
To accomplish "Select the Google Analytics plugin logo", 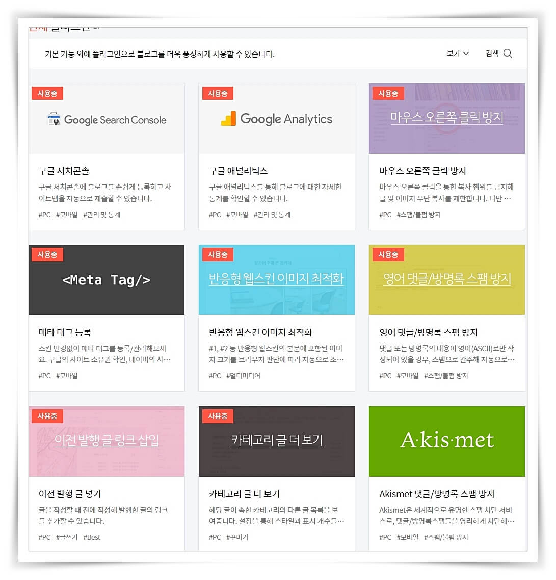I will coord(277,118).
